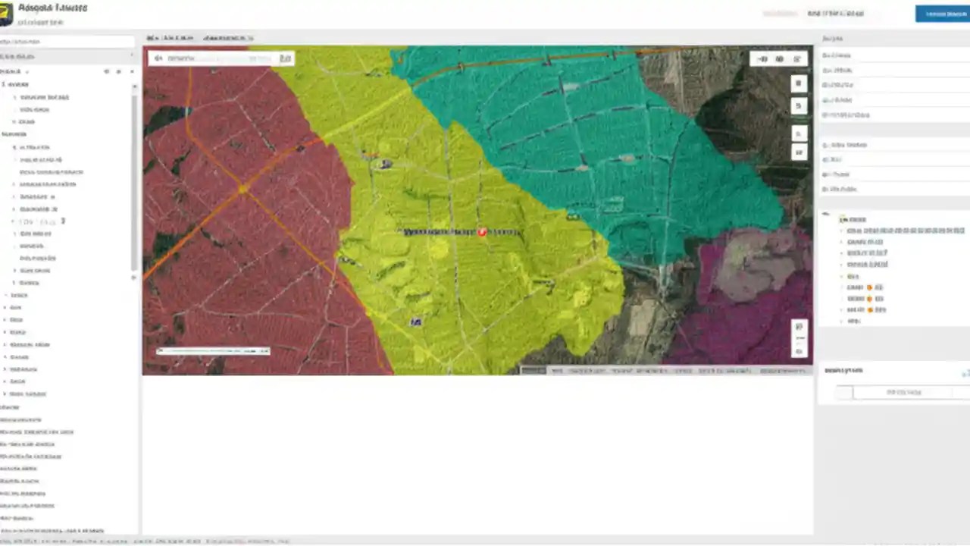
Task: Toggle visibility of the first layer in the tree
Action: [15, 97]
